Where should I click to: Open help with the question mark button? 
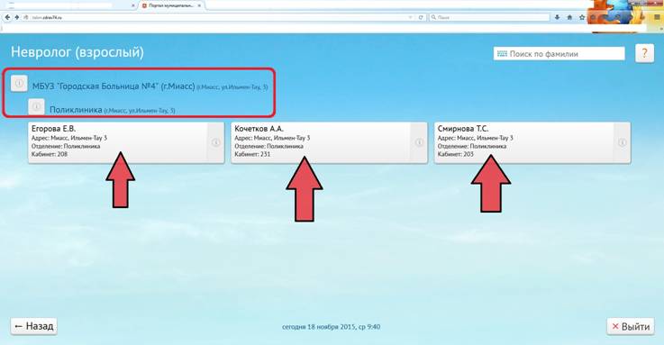pyautogui.click(x=644, y=53)
